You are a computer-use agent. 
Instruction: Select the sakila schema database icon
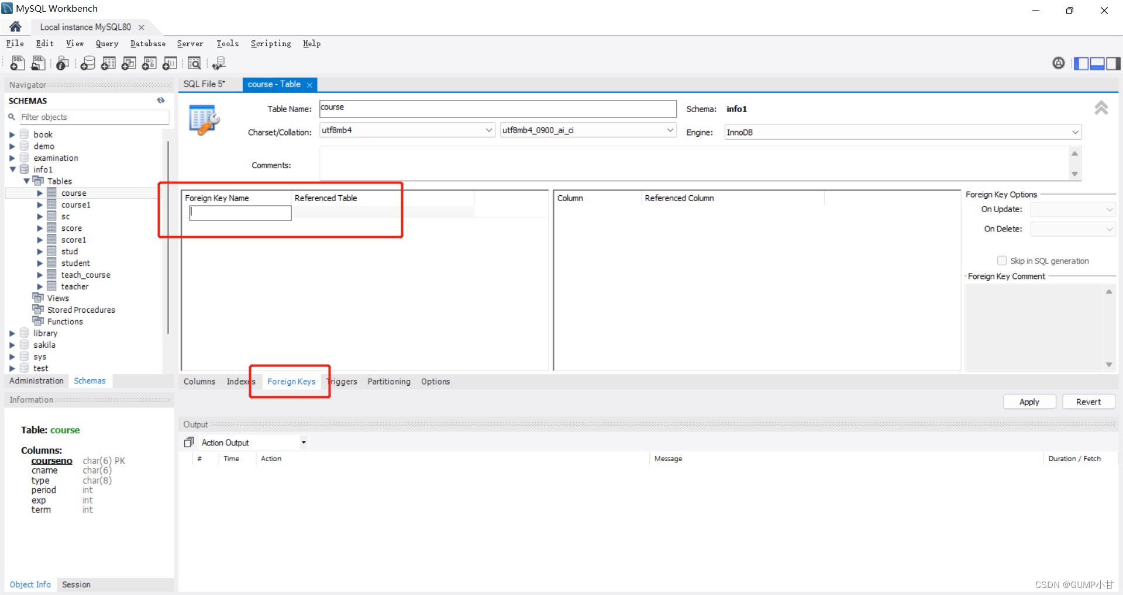pos(25,344)
